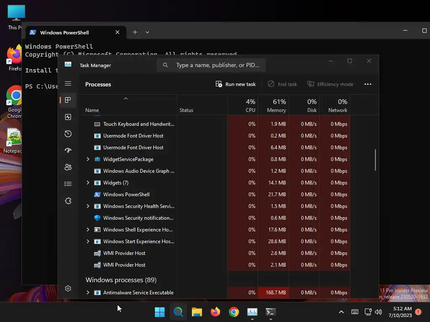Select Windows Security notification process
430x322 pixels.
(x=215, y=218)
